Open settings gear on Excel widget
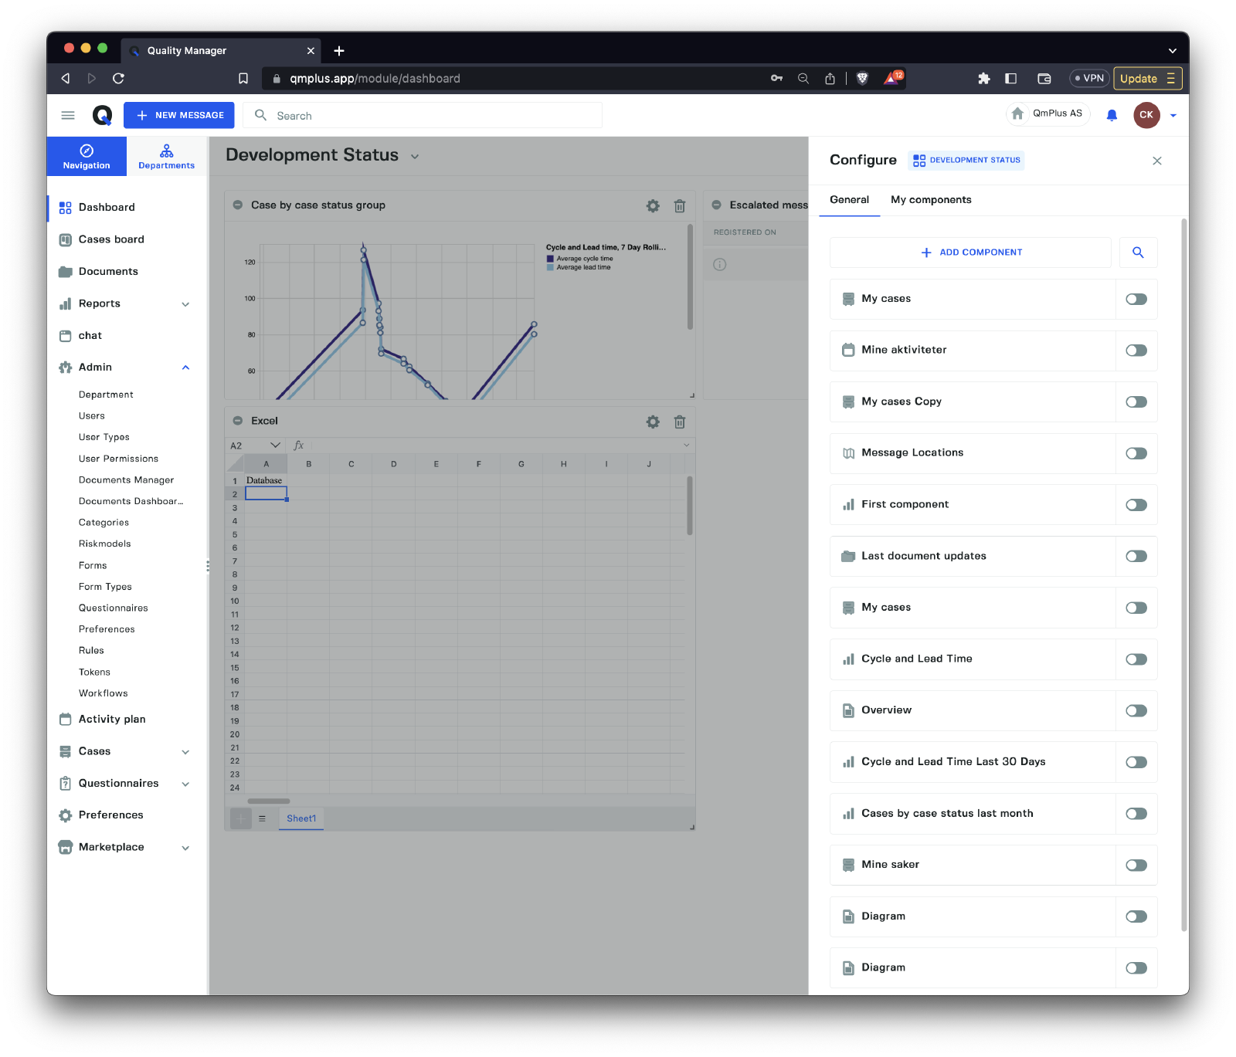Image resolution: width=1236 pixels, height=1057 pixels. coord(653,422)
